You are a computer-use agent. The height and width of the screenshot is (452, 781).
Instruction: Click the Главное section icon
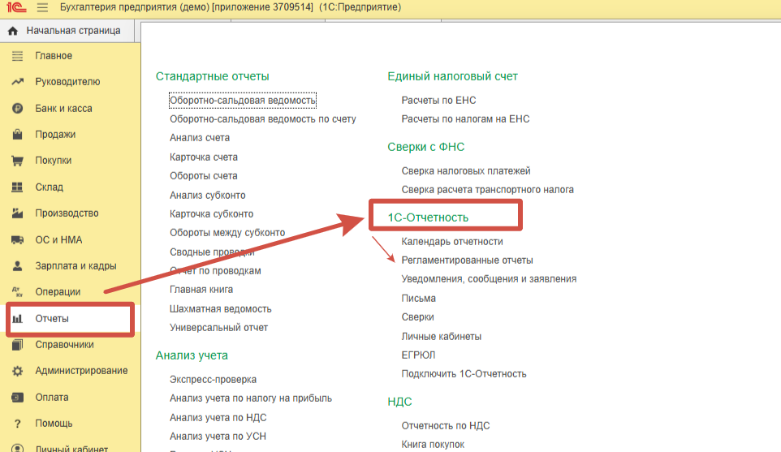17,56
